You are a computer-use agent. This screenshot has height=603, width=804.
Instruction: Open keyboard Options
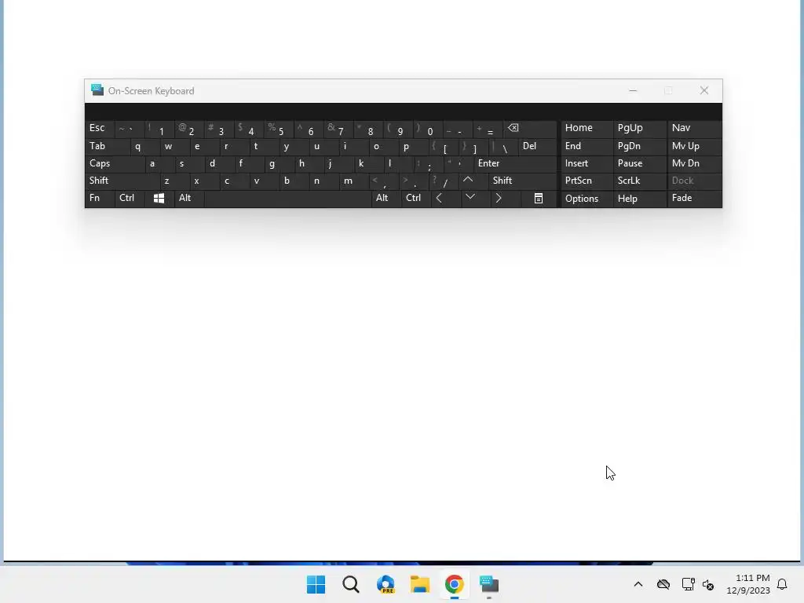(587, 199)
